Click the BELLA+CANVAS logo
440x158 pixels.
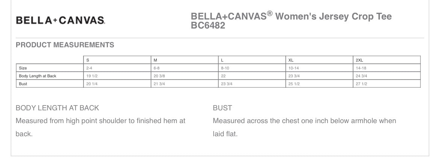60,20
